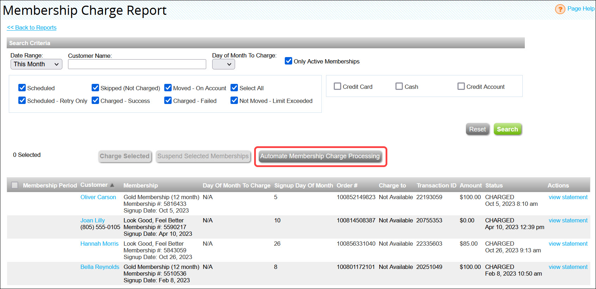Viewport: 596px width, 289px height.
Task: Disable Only Active Memberships checkbox
Action: pos(289,61)
